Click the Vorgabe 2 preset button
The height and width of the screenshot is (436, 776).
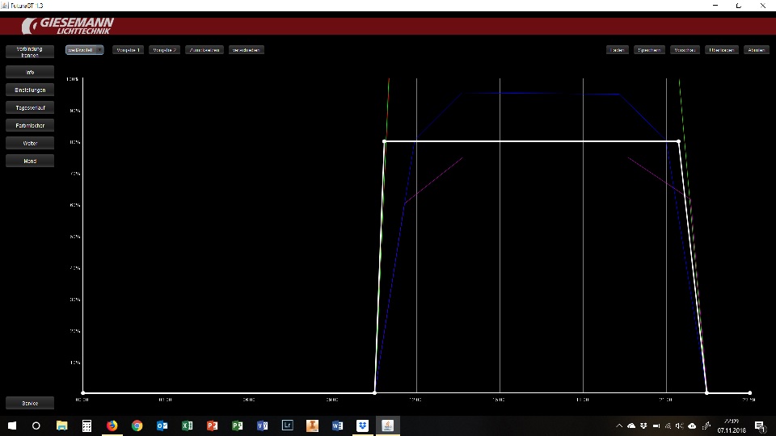tap(165, 50)
